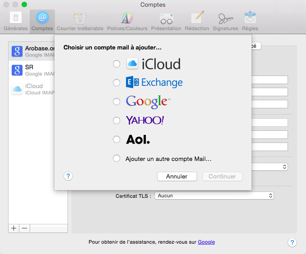Screen dimensions: 306x254
Task: Open the Présentation preferences pane
Action: [x=166, y=21]
